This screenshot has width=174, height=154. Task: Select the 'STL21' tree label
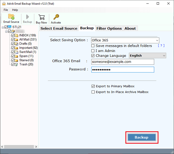(x=17, y=27)
